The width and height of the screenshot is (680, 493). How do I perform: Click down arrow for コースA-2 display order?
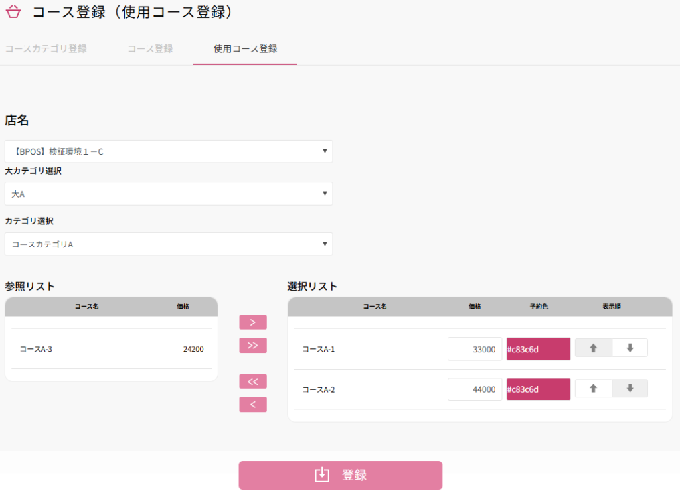coord(630,389)
